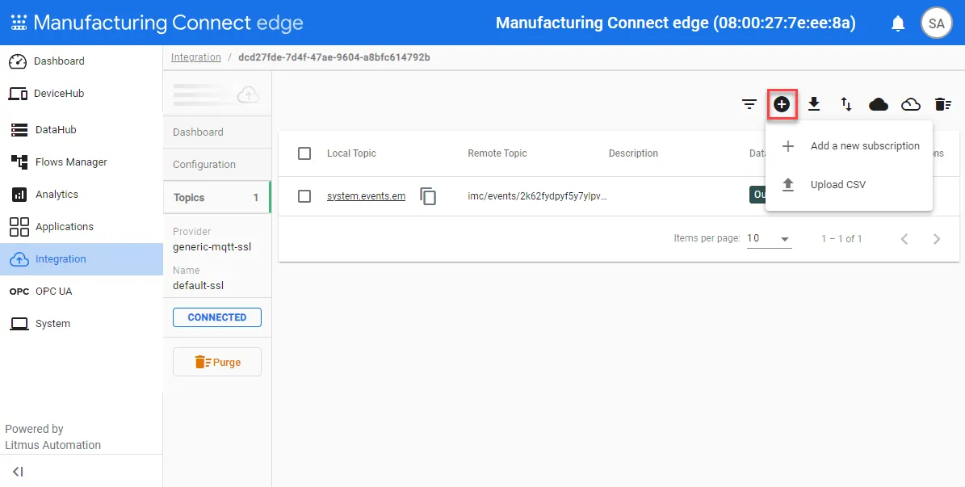Open the notifications bell
The height and width of the screenshot is (487, 965).
(x=898, y=23)
